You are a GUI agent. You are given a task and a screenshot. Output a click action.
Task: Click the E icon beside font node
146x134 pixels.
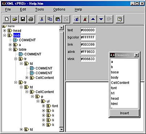coord(49,106)
